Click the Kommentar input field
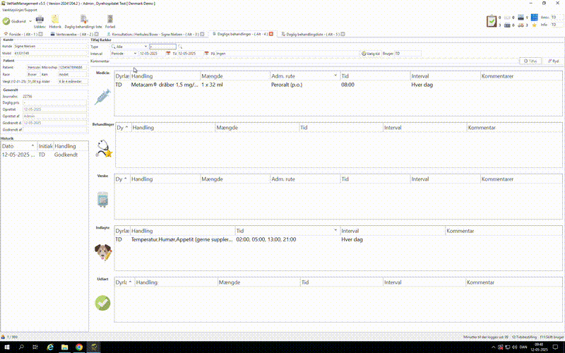The width and height of the screenshot is (565, 353). tap(314, 61)
